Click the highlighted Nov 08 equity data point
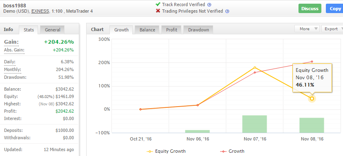This screenshot has width=343, height=156. tap(312, 99)
